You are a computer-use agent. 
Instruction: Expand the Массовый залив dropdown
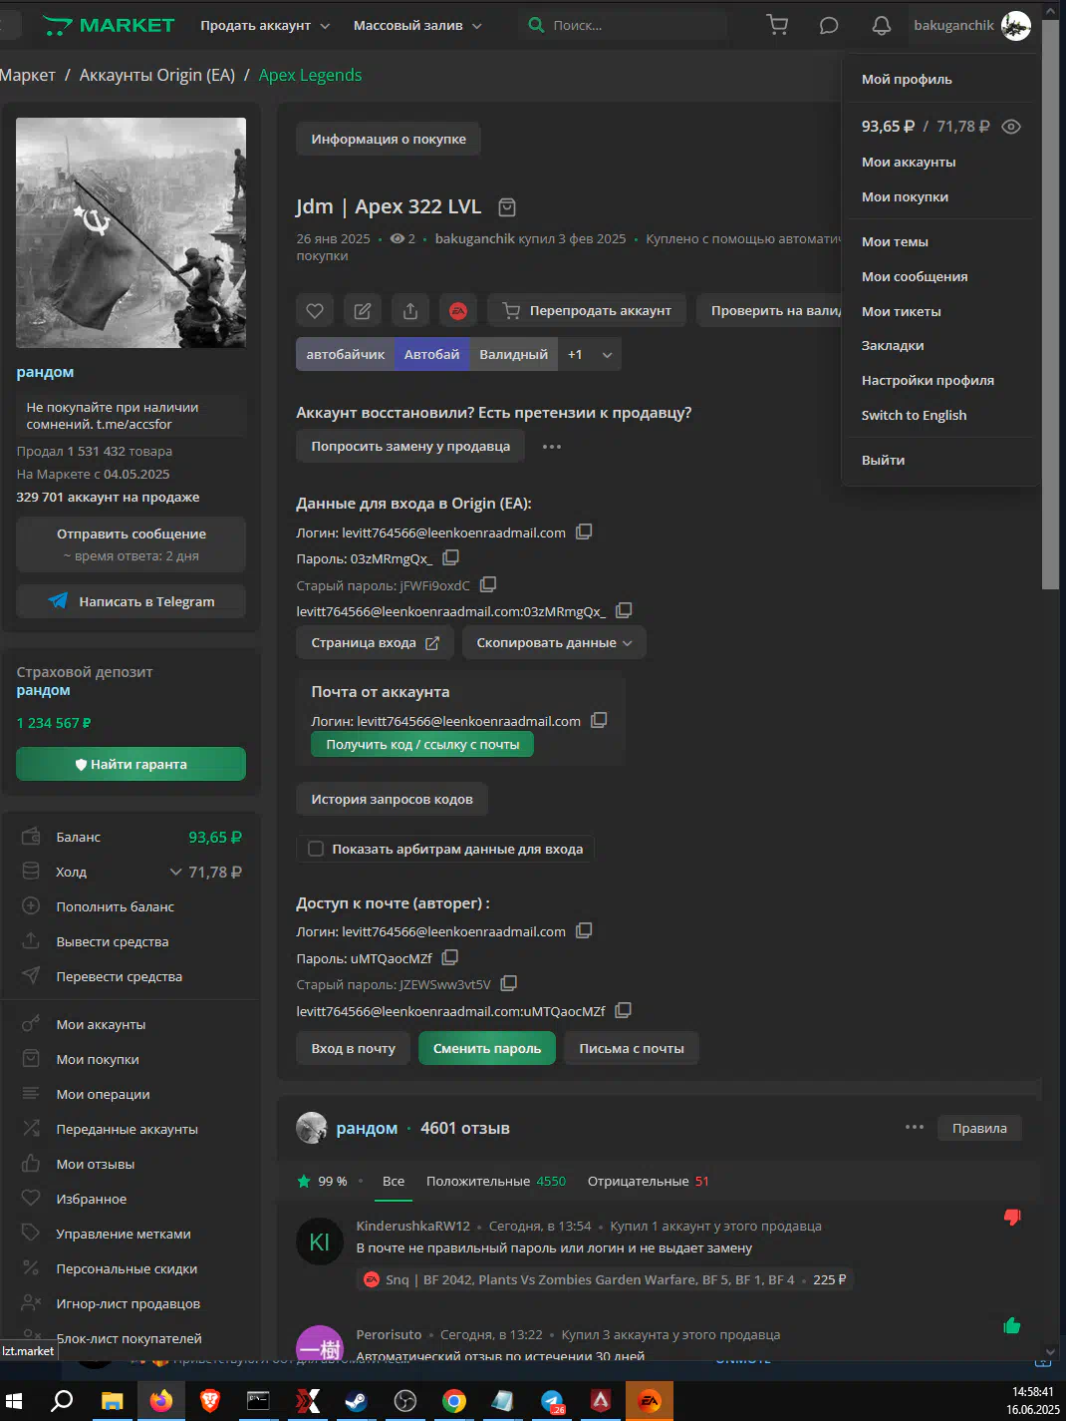417,26
